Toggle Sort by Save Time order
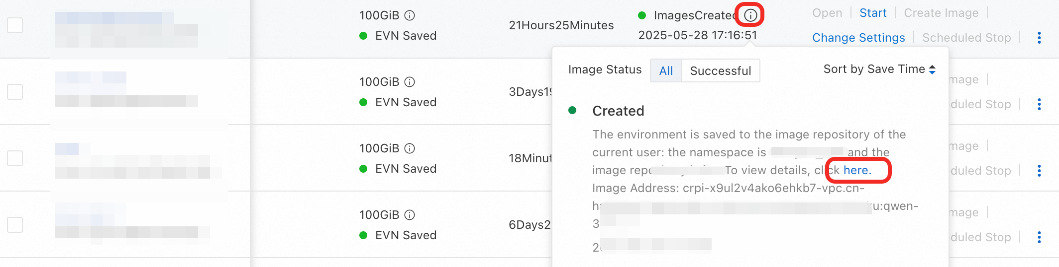This screenshot has height=267, width=1059. [x=879, y=69]
